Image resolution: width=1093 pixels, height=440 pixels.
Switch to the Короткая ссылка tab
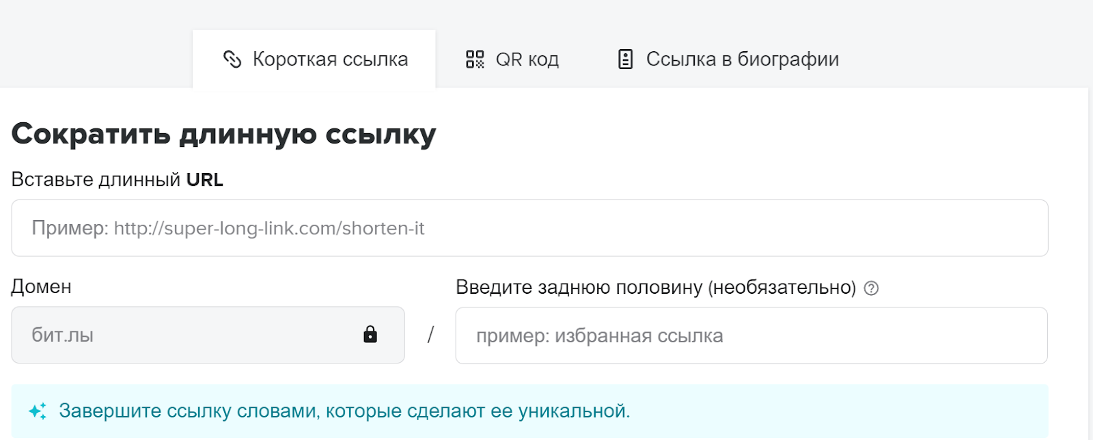[314, 59]
